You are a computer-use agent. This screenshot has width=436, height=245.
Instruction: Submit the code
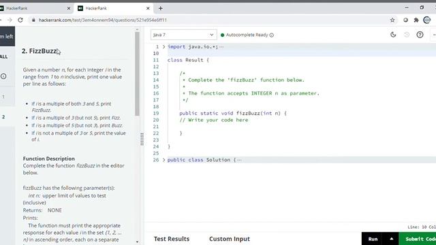(x=418, y=239)
